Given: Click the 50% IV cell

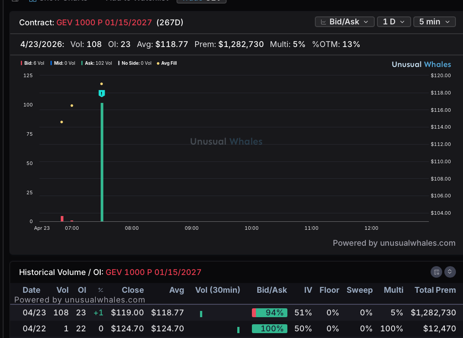Looking at the screenshot, I should click(303, 329).
